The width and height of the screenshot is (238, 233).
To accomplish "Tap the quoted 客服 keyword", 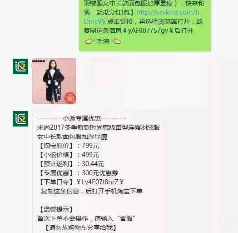I will 126,219.
